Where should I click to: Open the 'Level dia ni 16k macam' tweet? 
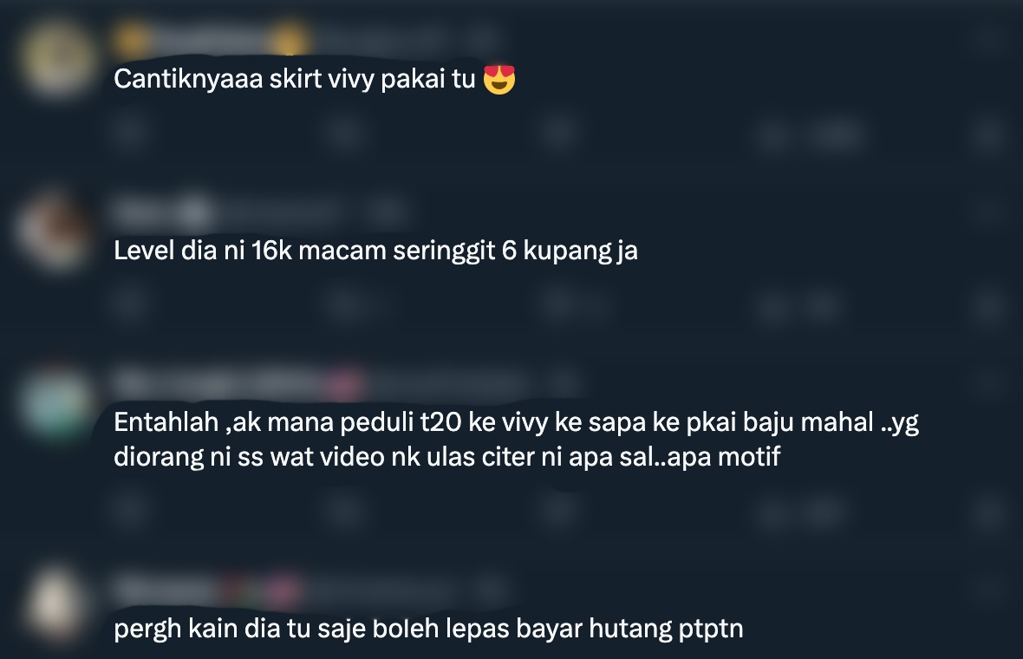(375, 251)
